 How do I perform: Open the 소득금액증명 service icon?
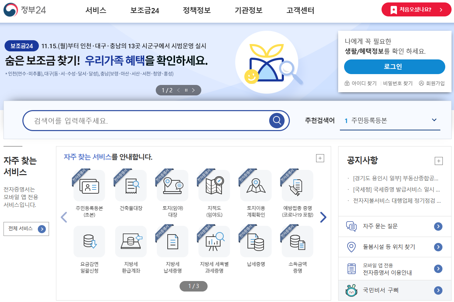point(298,242)
